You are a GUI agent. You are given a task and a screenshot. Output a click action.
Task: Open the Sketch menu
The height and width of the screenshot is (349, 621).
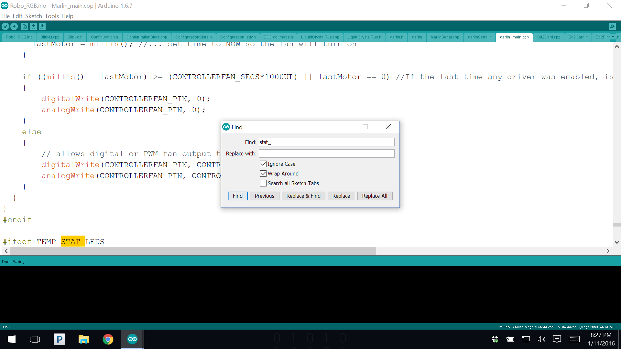34,16
